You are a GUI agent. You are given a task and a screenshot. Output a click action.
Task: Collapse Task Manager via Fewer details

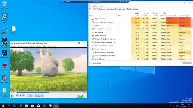pos(95,63)
